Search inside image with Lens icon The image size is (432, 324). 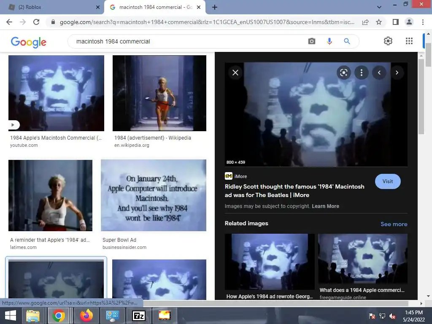[343, 73]
